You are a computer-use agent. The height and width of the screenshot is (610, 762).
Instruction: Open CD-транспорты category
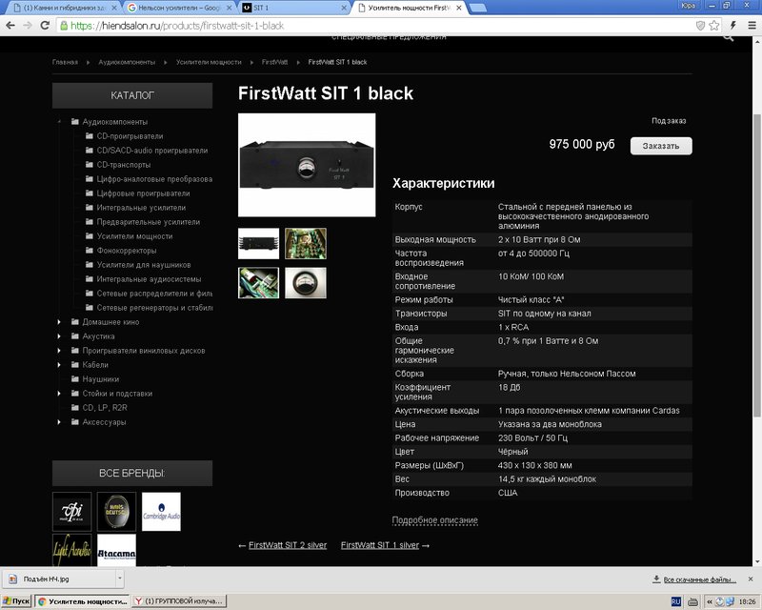pos(124,165)
